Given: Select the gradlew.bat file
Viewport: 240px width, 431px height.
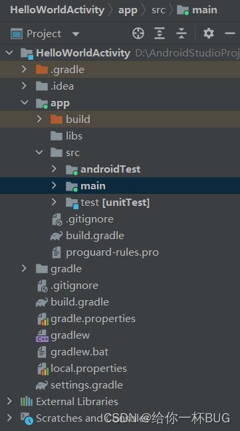Looking at the screenshot, I should 80,352.
